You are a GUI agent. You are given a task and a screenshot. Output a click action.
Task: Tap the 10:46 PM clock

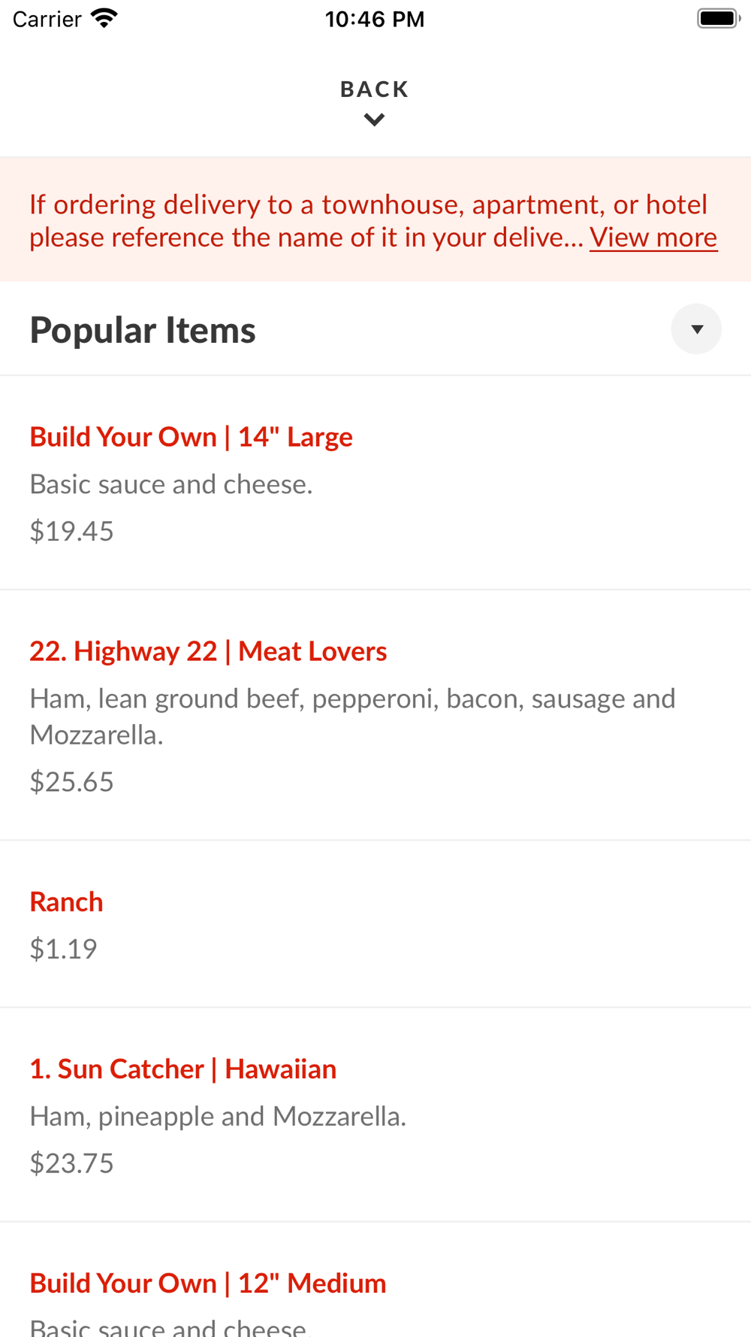[374, 19]
